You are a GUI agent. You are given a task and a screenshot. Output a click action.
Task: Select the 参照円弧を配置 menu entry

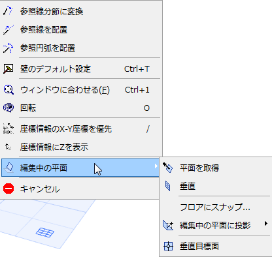click(80, 48)
